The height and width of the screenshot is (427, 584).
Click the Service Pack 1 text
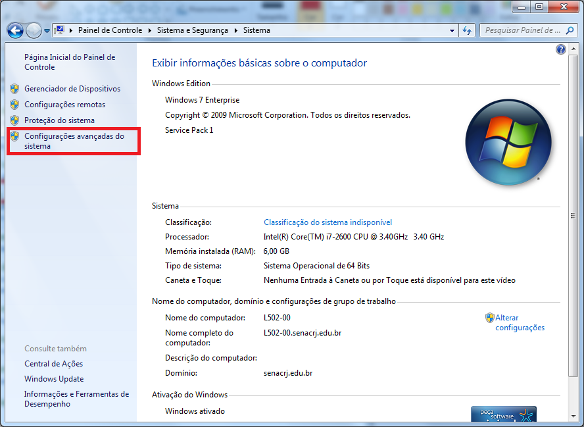189,130
